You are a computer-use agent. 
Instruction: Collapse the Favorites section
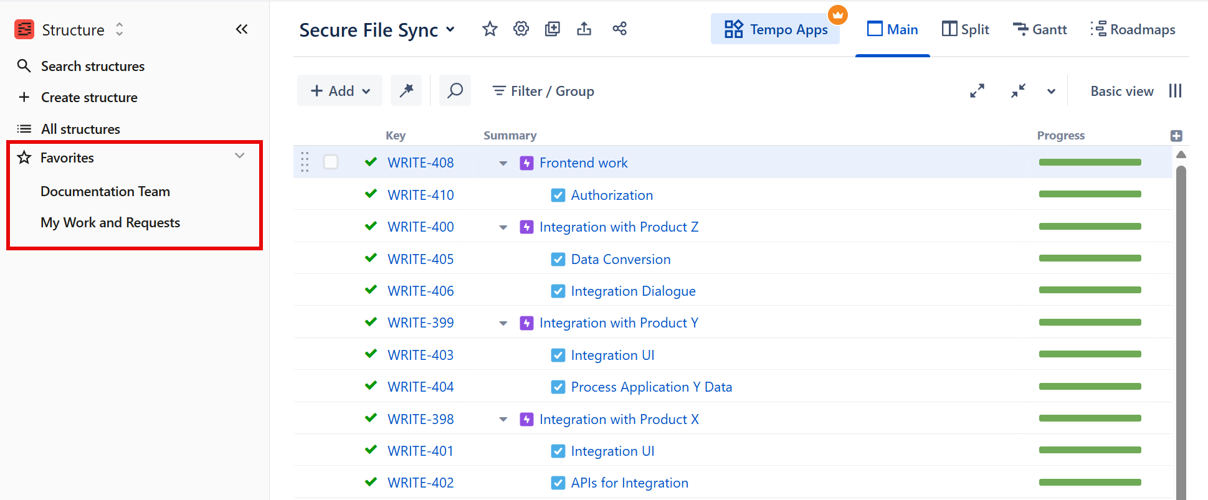click(239, 156)
